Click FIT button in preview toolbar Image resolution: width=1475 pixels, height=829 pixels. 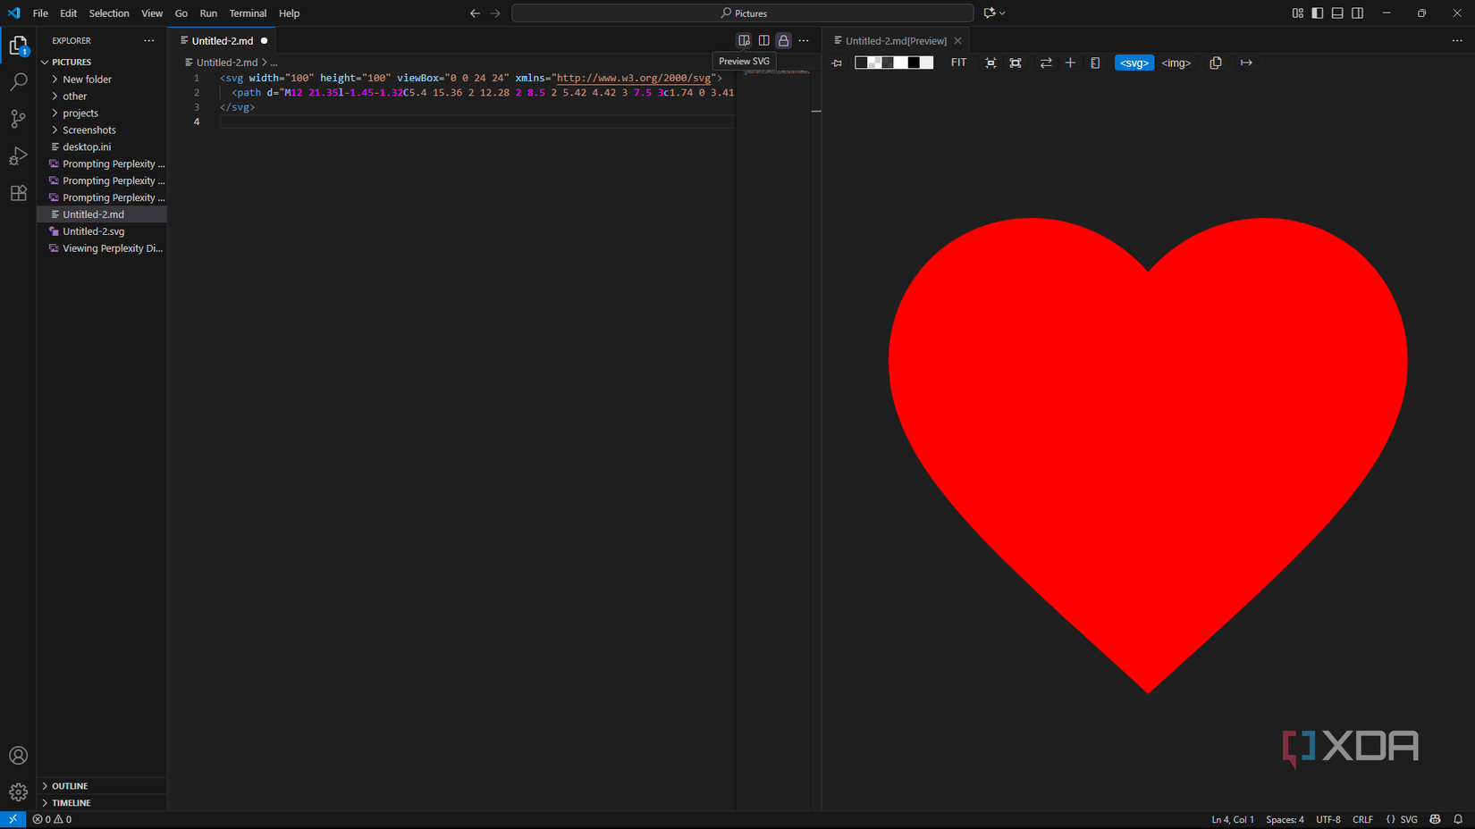pos(958,63)
